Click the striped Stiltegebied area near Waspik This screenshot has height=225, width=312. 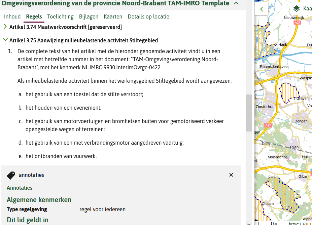click(x=289, y=92)
